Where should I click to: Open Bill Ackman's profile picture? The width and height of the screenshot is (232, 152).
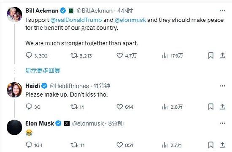coord(14,14)
